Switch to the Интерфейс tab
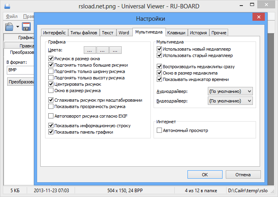 [54, 33]
